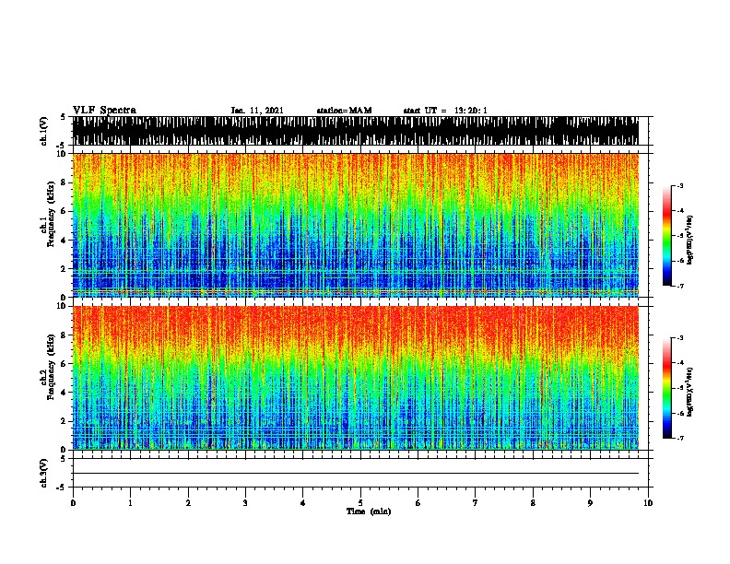Click the ch.1 waveform amplitude panel
730x564 pixels.
click(356, 131)
